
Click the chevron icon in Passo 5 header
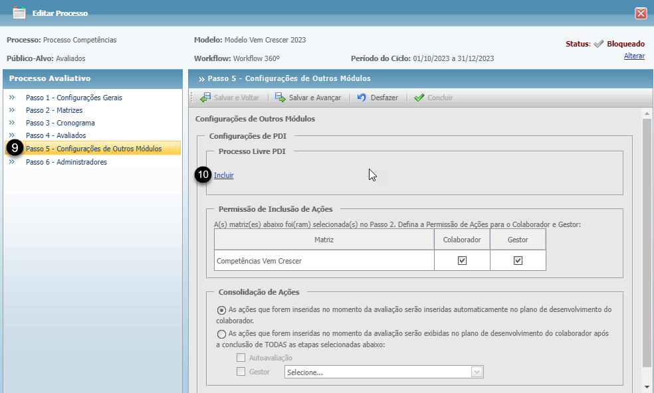pos(202,79)
